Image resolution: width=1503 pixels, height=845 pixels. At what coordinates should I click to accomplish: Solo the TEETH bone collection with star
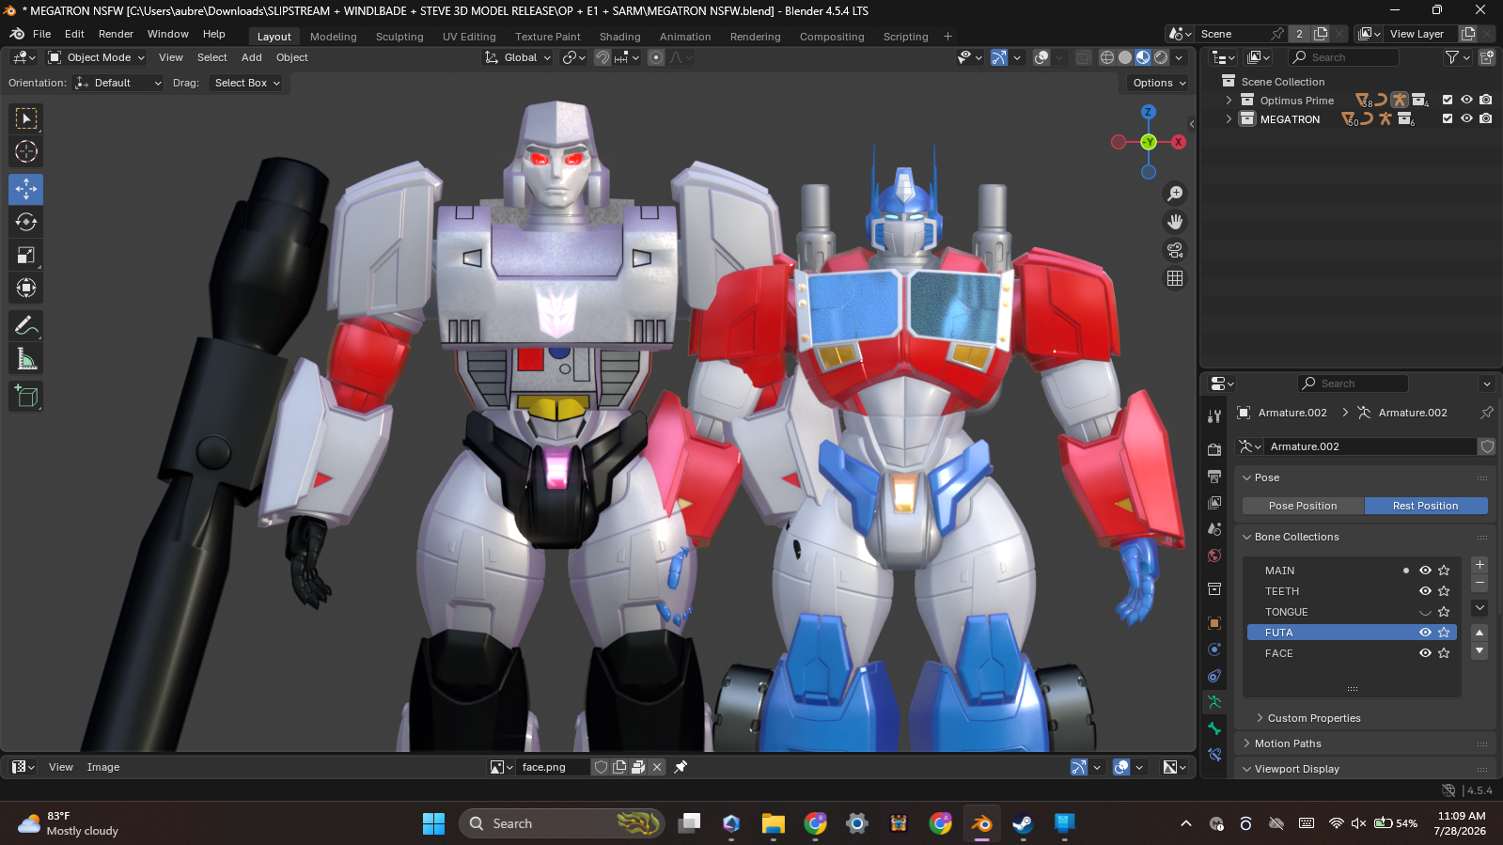1444,591
